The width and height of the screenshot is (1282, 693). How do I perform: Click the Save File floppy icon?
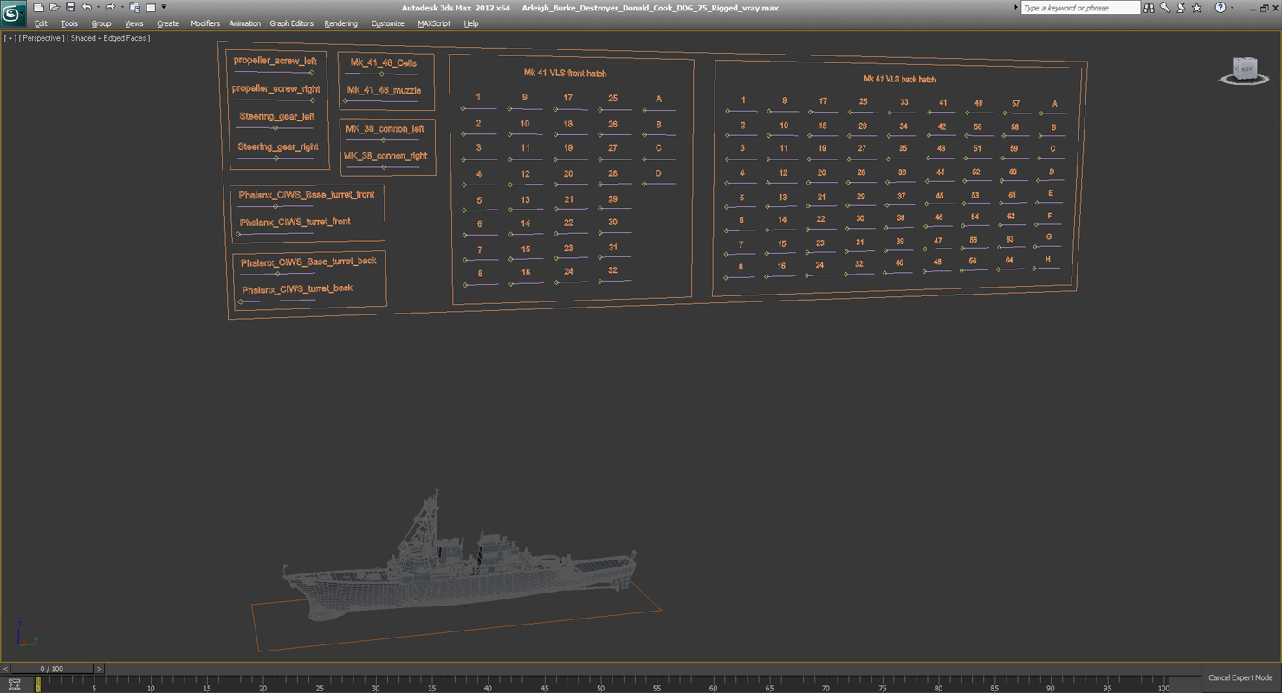(x=70, y=8)
